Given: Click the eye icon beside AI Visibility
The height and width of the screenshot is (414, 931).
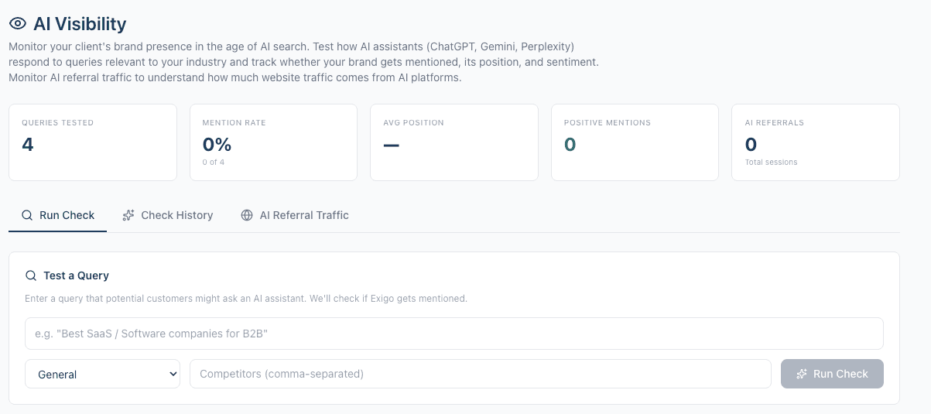Looking at the screenshot, I should pyautogui.click(x=17, y=24).
